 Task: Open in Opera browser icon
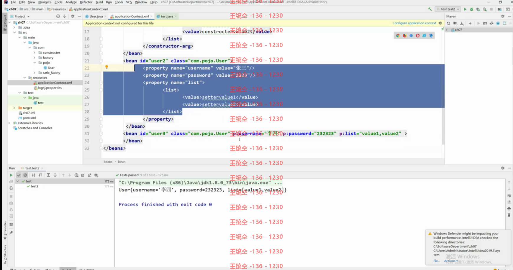418,36
